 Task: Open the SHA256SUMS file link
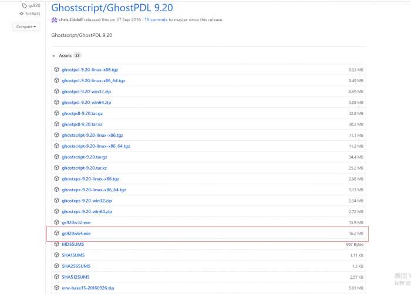pyautogui.click(x=76, y=266)
